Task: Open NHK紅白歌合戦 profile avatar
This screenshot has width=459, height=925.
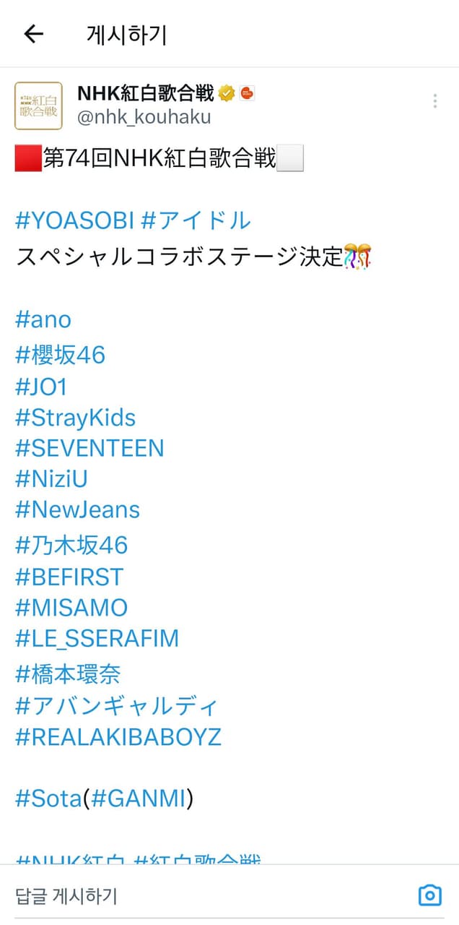Action: pos(39,106)
